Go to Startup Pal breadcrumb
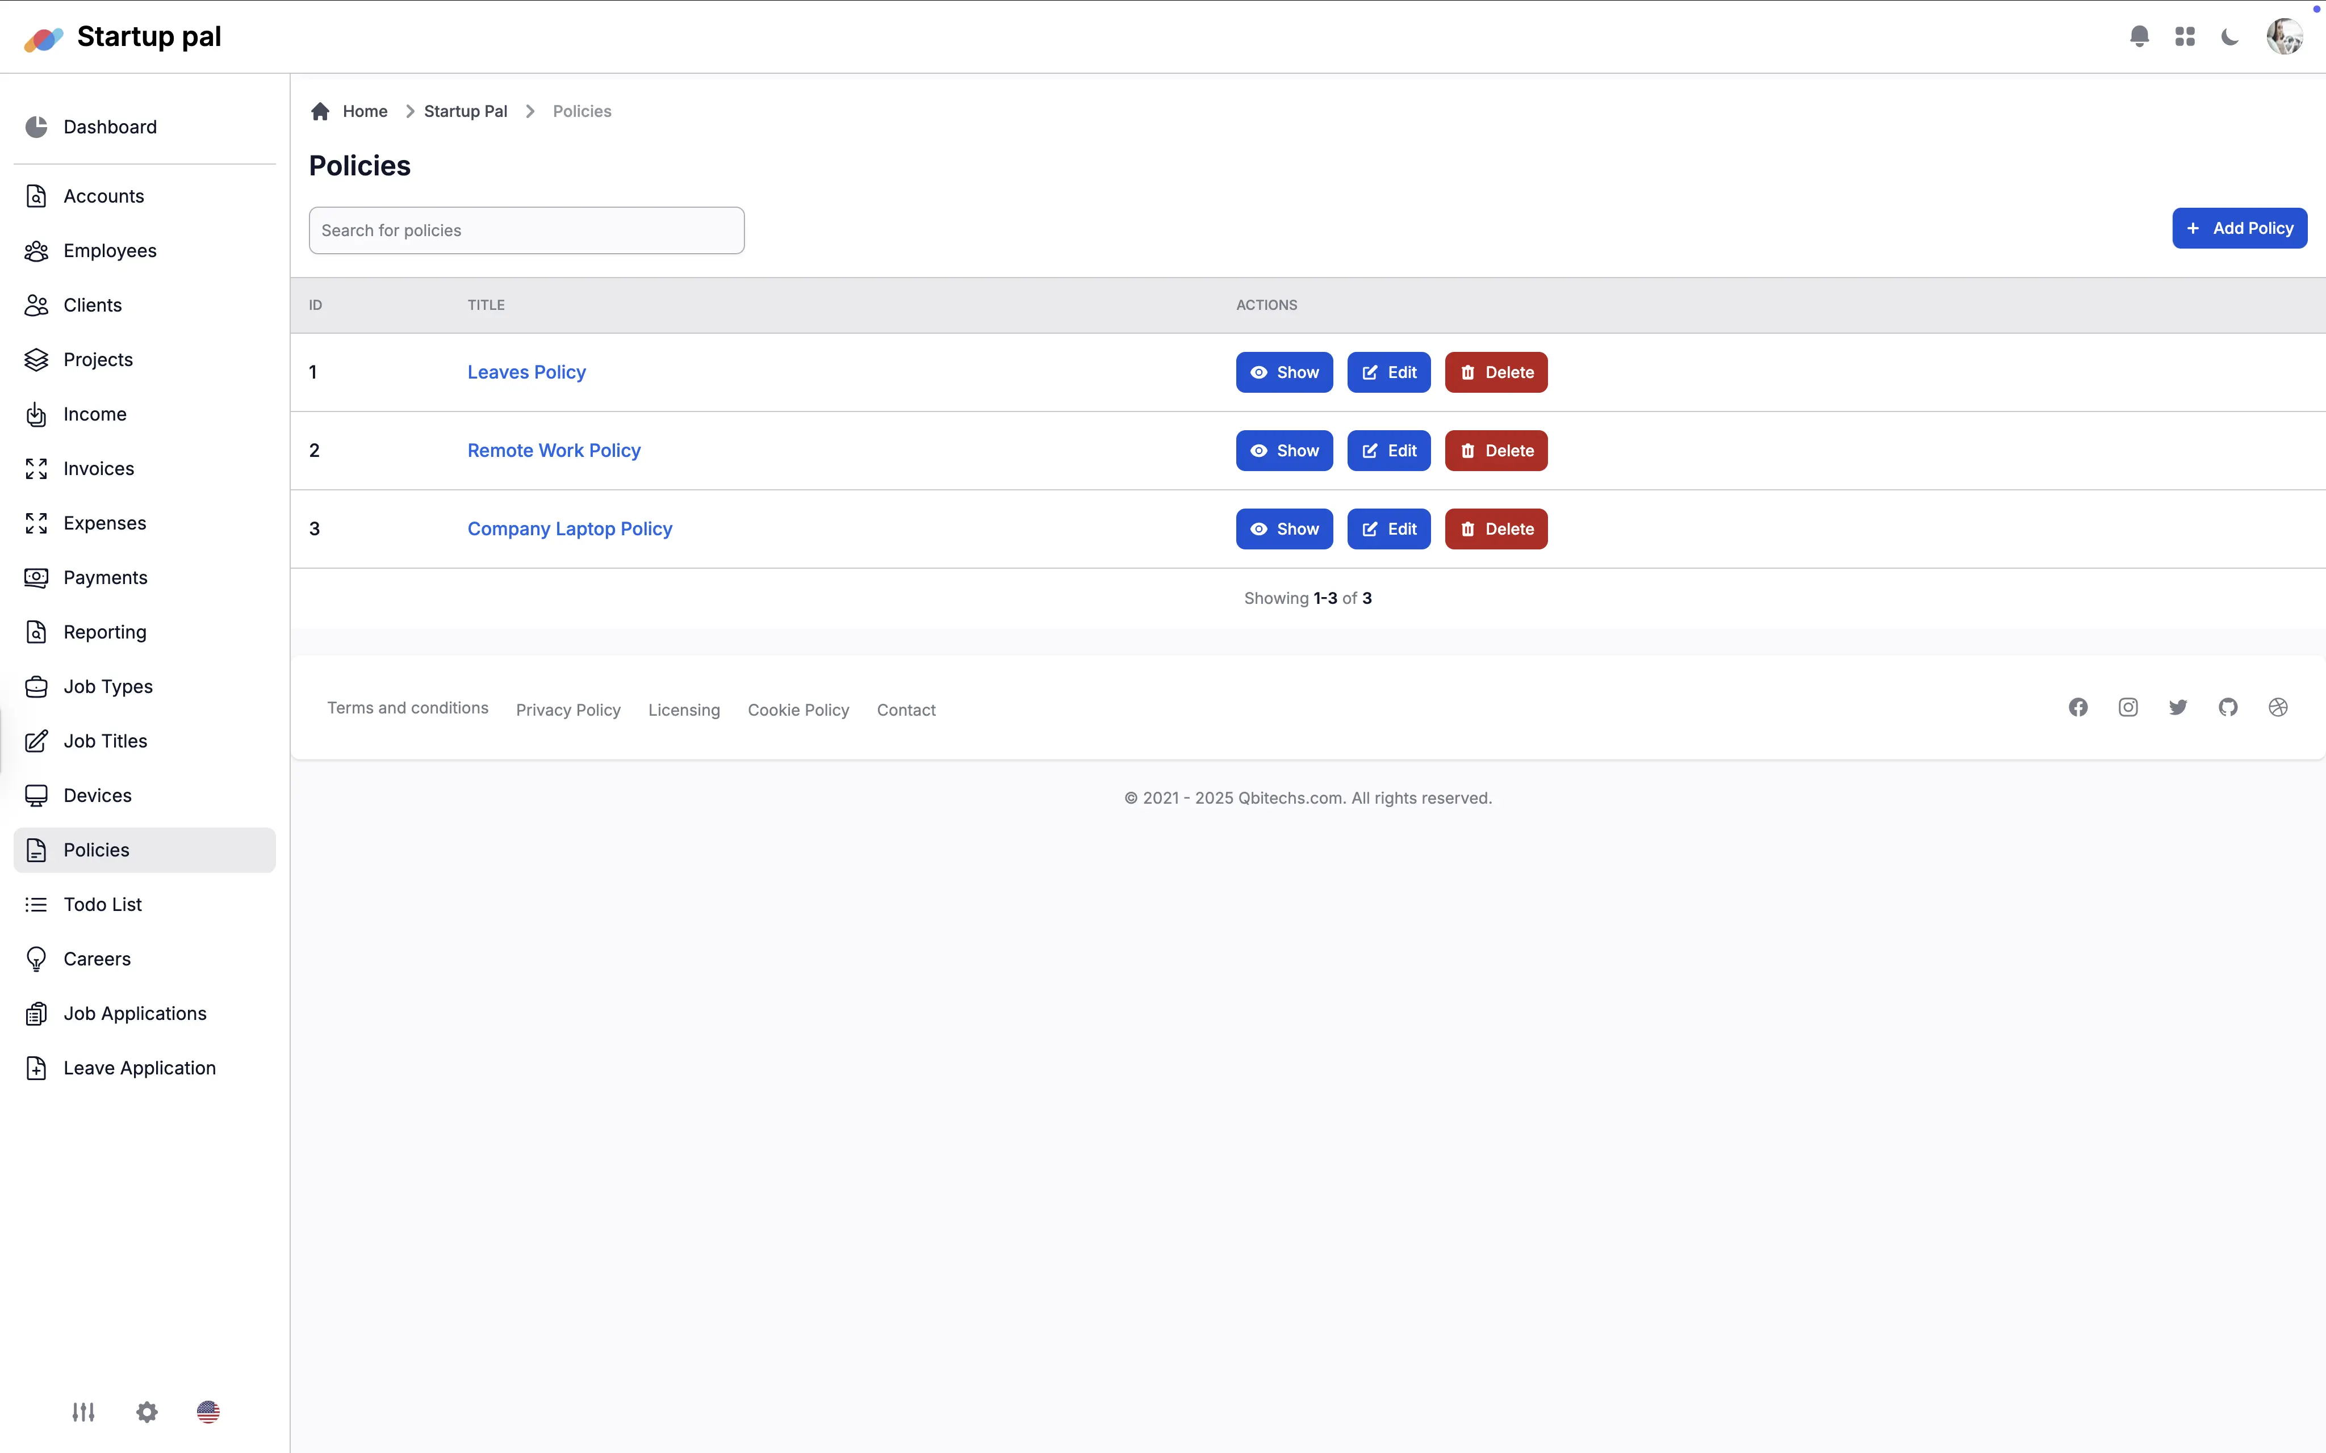The width and height of the screenshot is (2326, 1453). click(465, 111)
